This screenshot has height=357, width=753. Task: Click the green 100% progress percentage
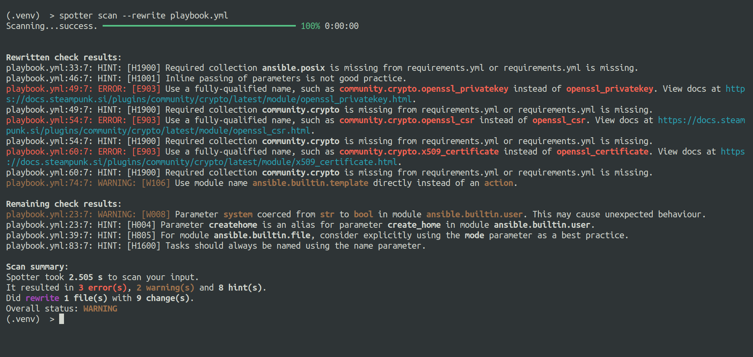pos(310,26)
